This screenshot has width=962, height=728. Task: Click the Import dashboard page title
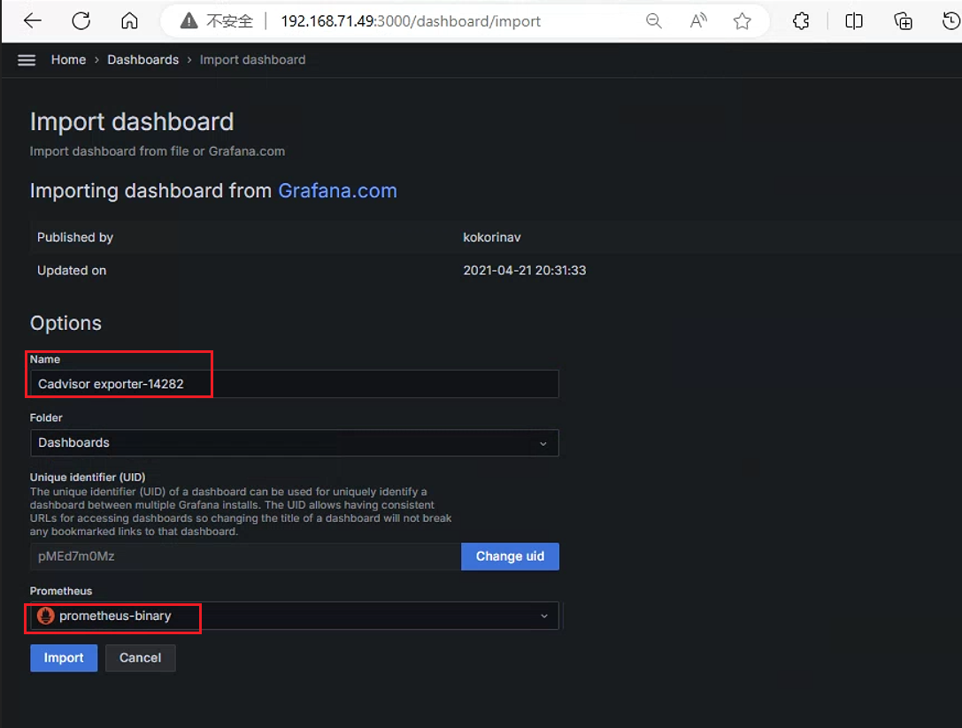(132, 121)
